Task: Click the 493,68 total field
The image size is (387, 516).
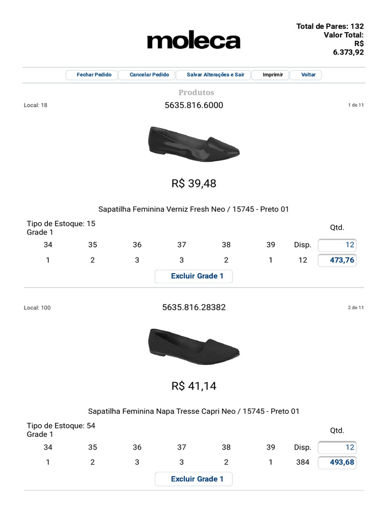Action: 337,463
